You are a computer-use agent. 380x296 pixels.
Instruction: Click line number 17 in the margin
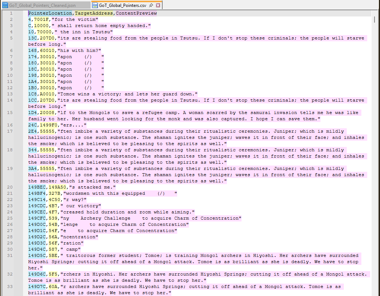10,131
